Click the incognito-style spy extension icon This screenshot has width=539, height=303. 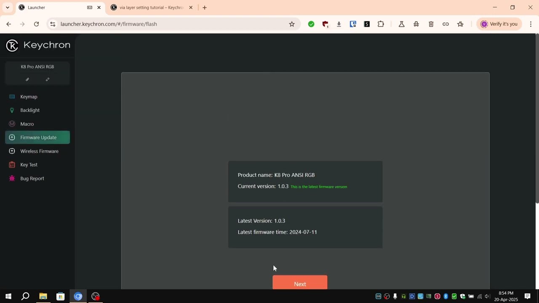pos(416,24)
